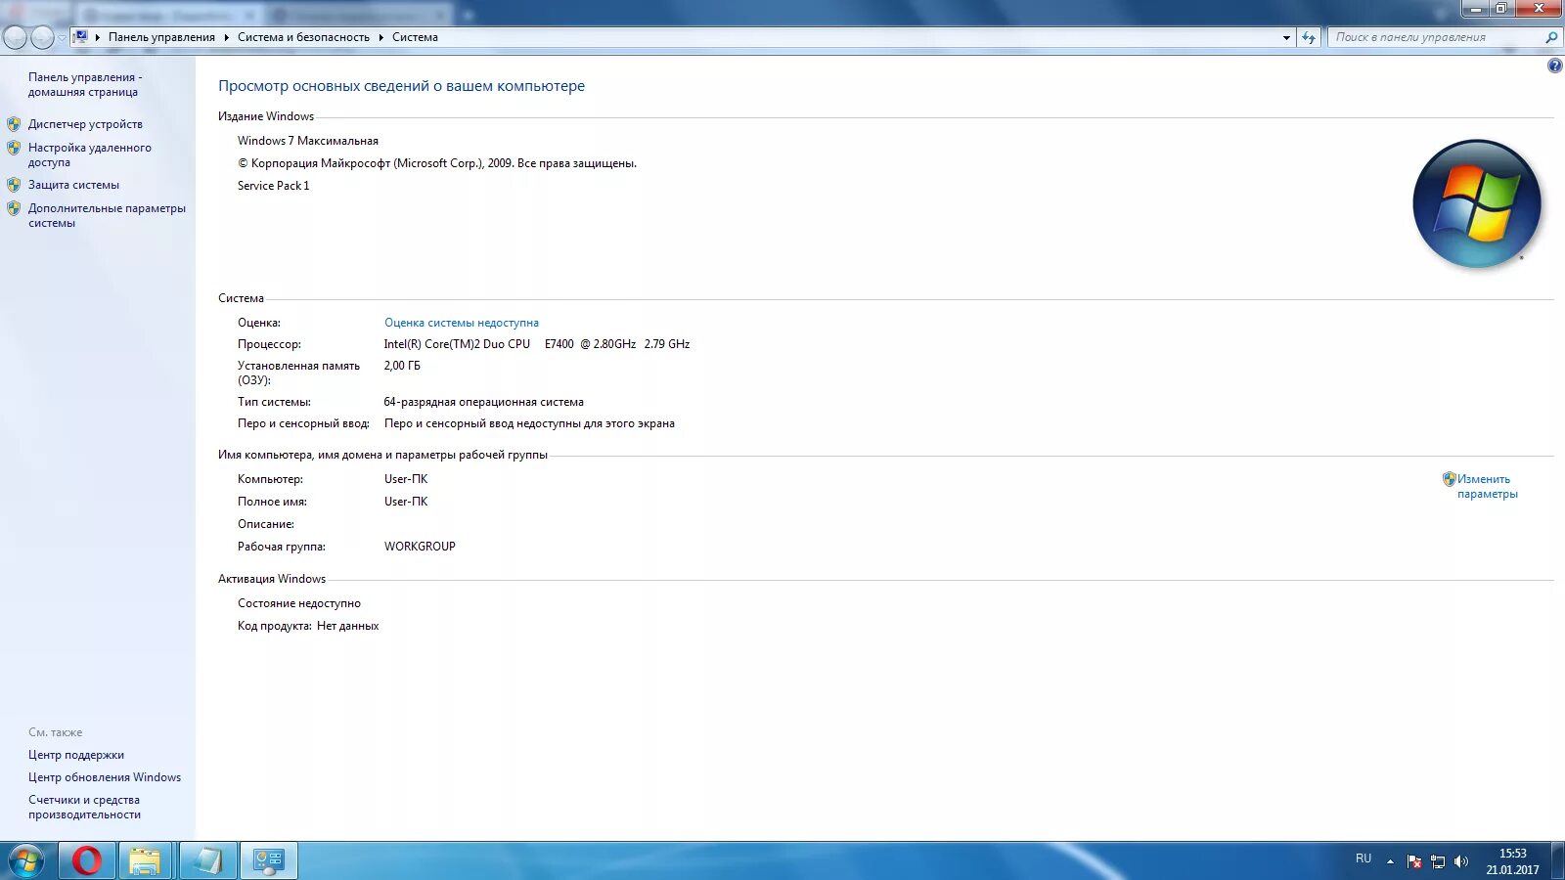Click shield icon beside Настройка удаленного доступа

(14, 148)
